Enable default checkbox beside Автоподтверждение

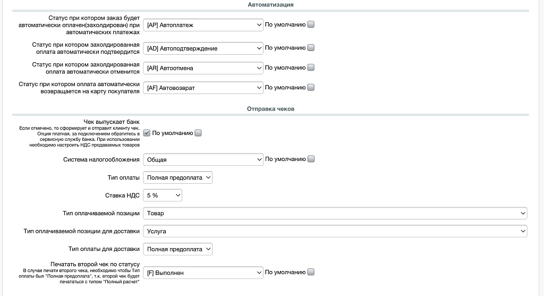tap(311, 48)
